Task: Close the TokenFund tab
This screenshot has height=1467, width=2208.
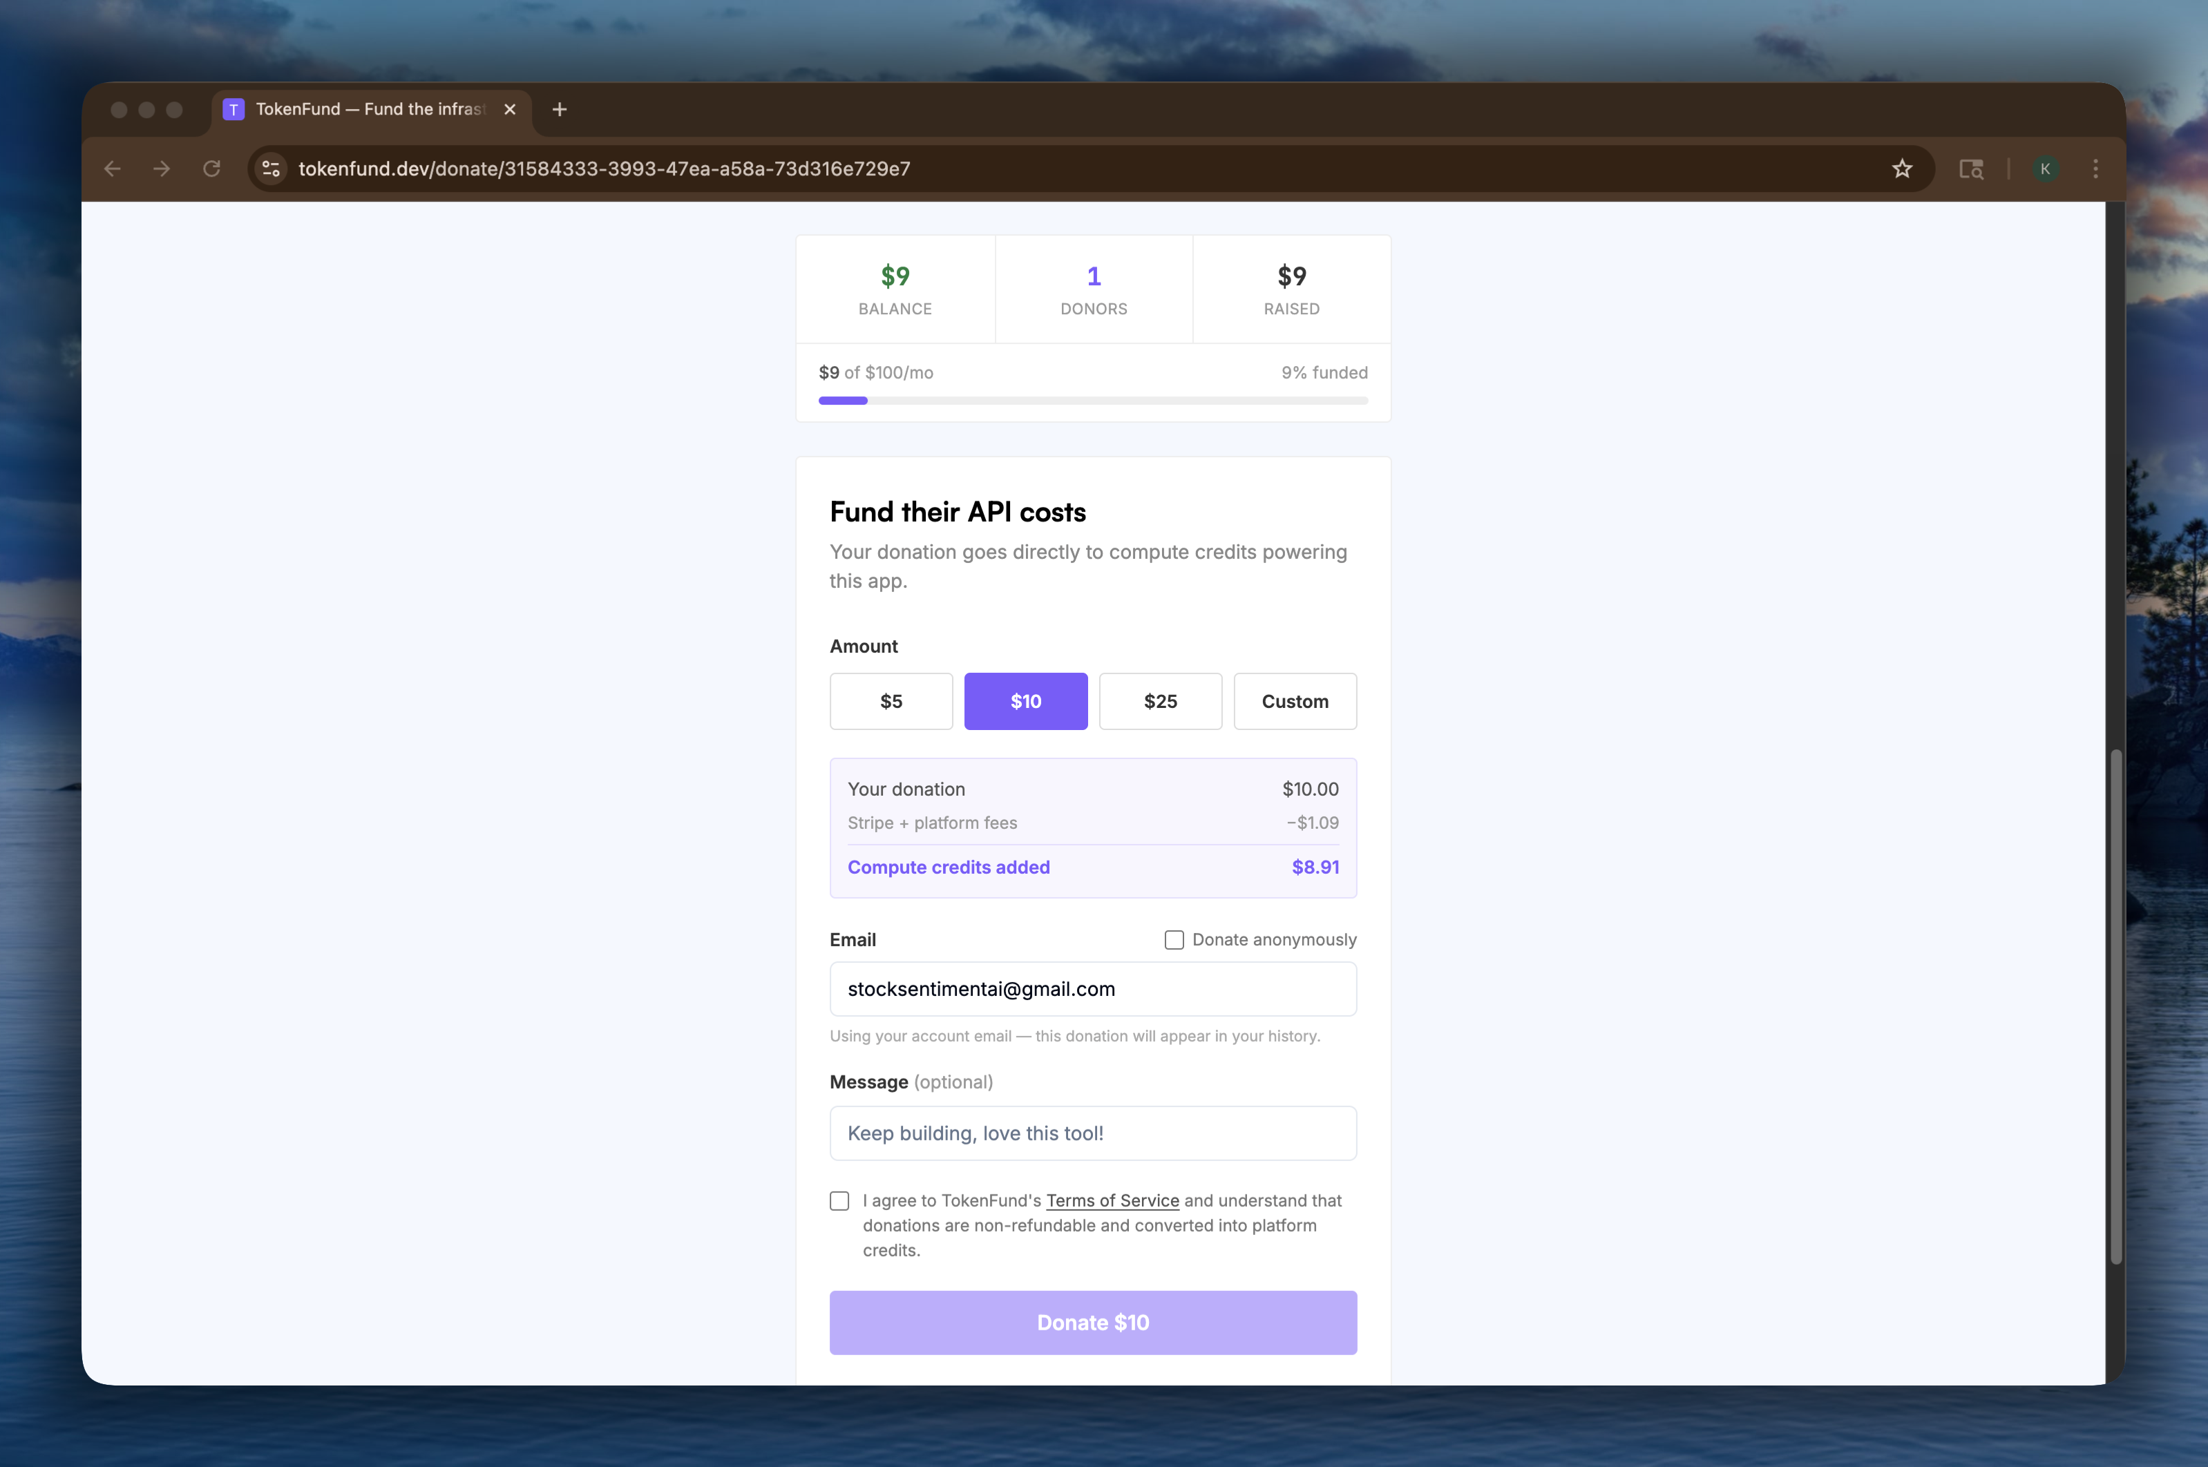Action: 509,109
